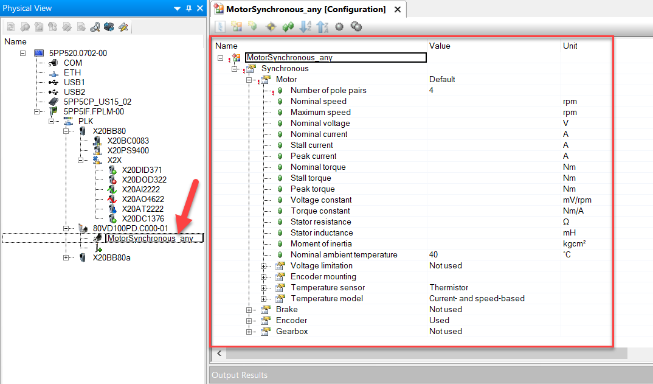653x384 pixels.
Task: Select the X20PS9400 tree item
Action: tap(128, 150)
